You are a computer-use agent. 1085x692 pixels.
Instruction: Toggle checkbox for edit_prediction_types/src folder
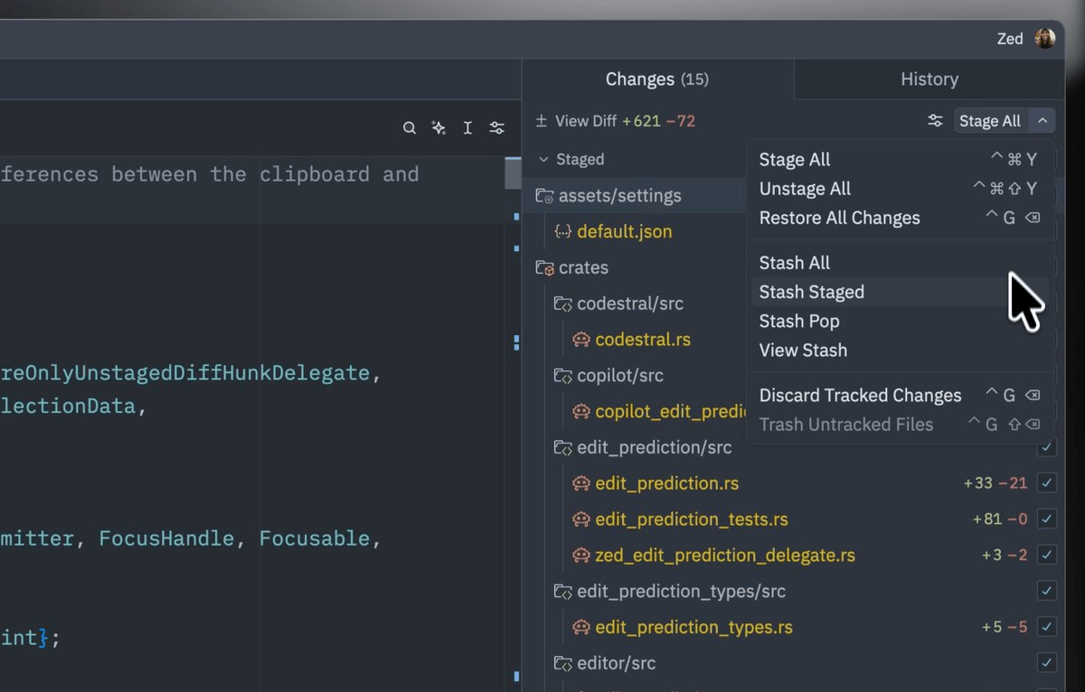pyautogui.click(x=1047, y=591)
